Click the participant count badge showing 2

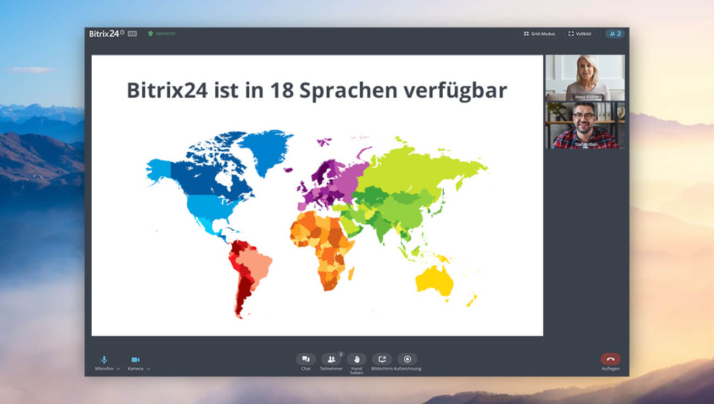point(615,34)
